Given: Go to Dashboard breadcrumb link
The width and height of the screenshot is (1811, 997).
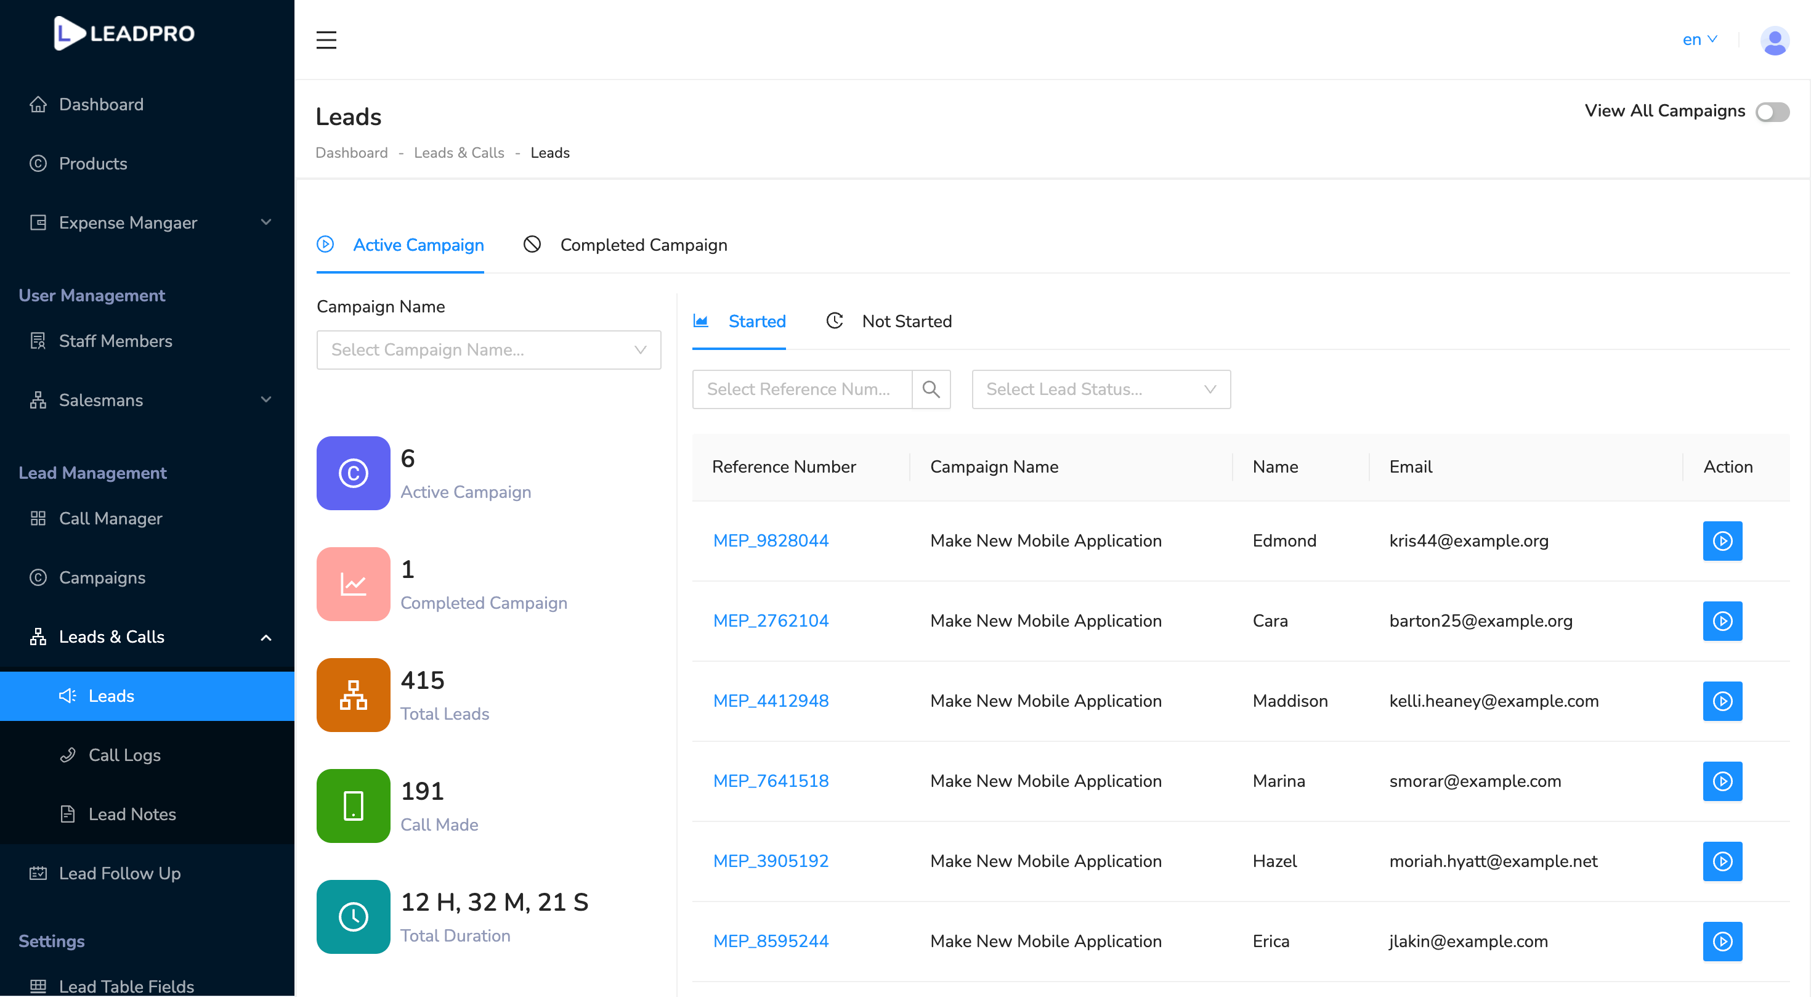Looking at the screenshot, I should pos(352,153).
